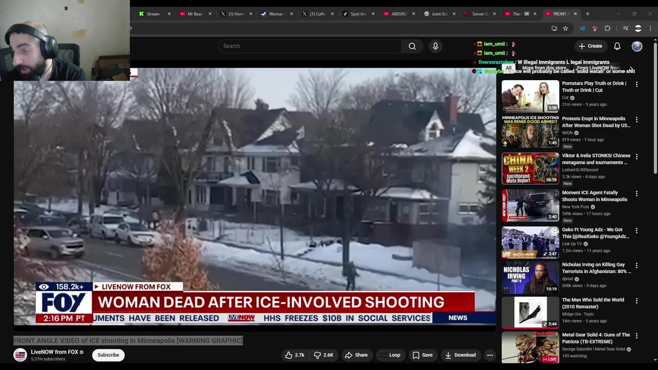The width and height of the screenshot is (658, 370).
Task: Open Protests Erupt in Minneapolis video title
Action: tap(596, 122)
